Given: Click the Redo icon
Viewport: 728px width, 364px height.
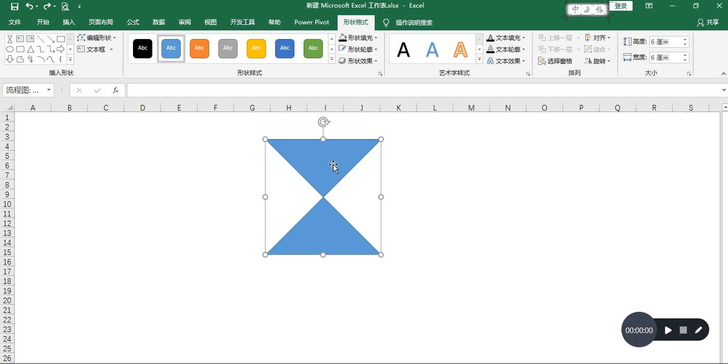Looking at the screenshot, I should click(x=47, y=6).
